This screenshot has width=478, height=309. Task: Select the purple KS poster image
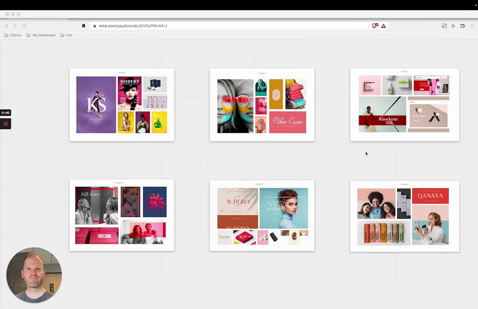(96, 105)
